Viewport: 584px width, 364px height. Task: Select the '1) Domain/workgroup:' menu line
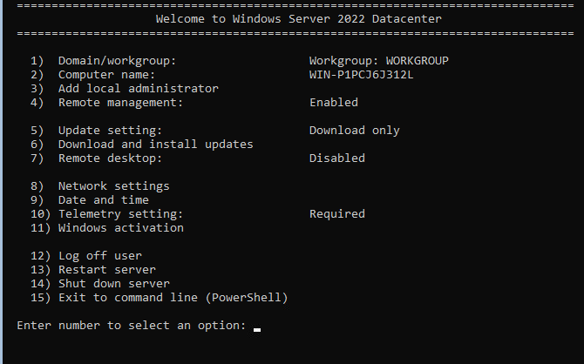[x=103, y=61]
